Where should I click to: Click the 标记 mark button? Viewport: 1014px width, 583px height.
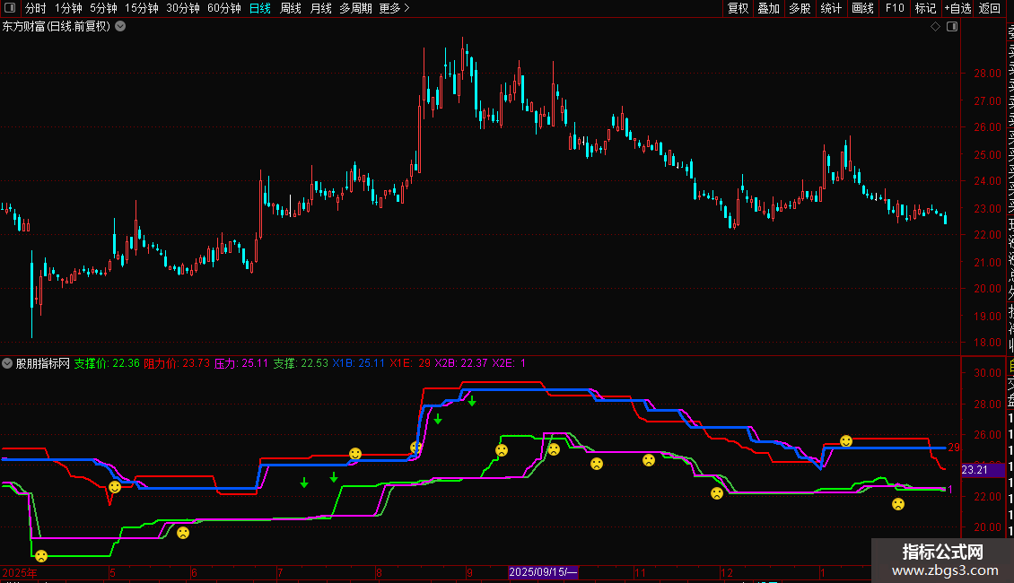(925, 8)
